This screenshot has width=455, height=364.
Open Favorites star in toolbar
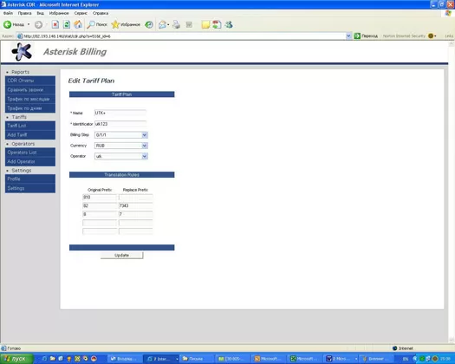[x=126, y=24]
